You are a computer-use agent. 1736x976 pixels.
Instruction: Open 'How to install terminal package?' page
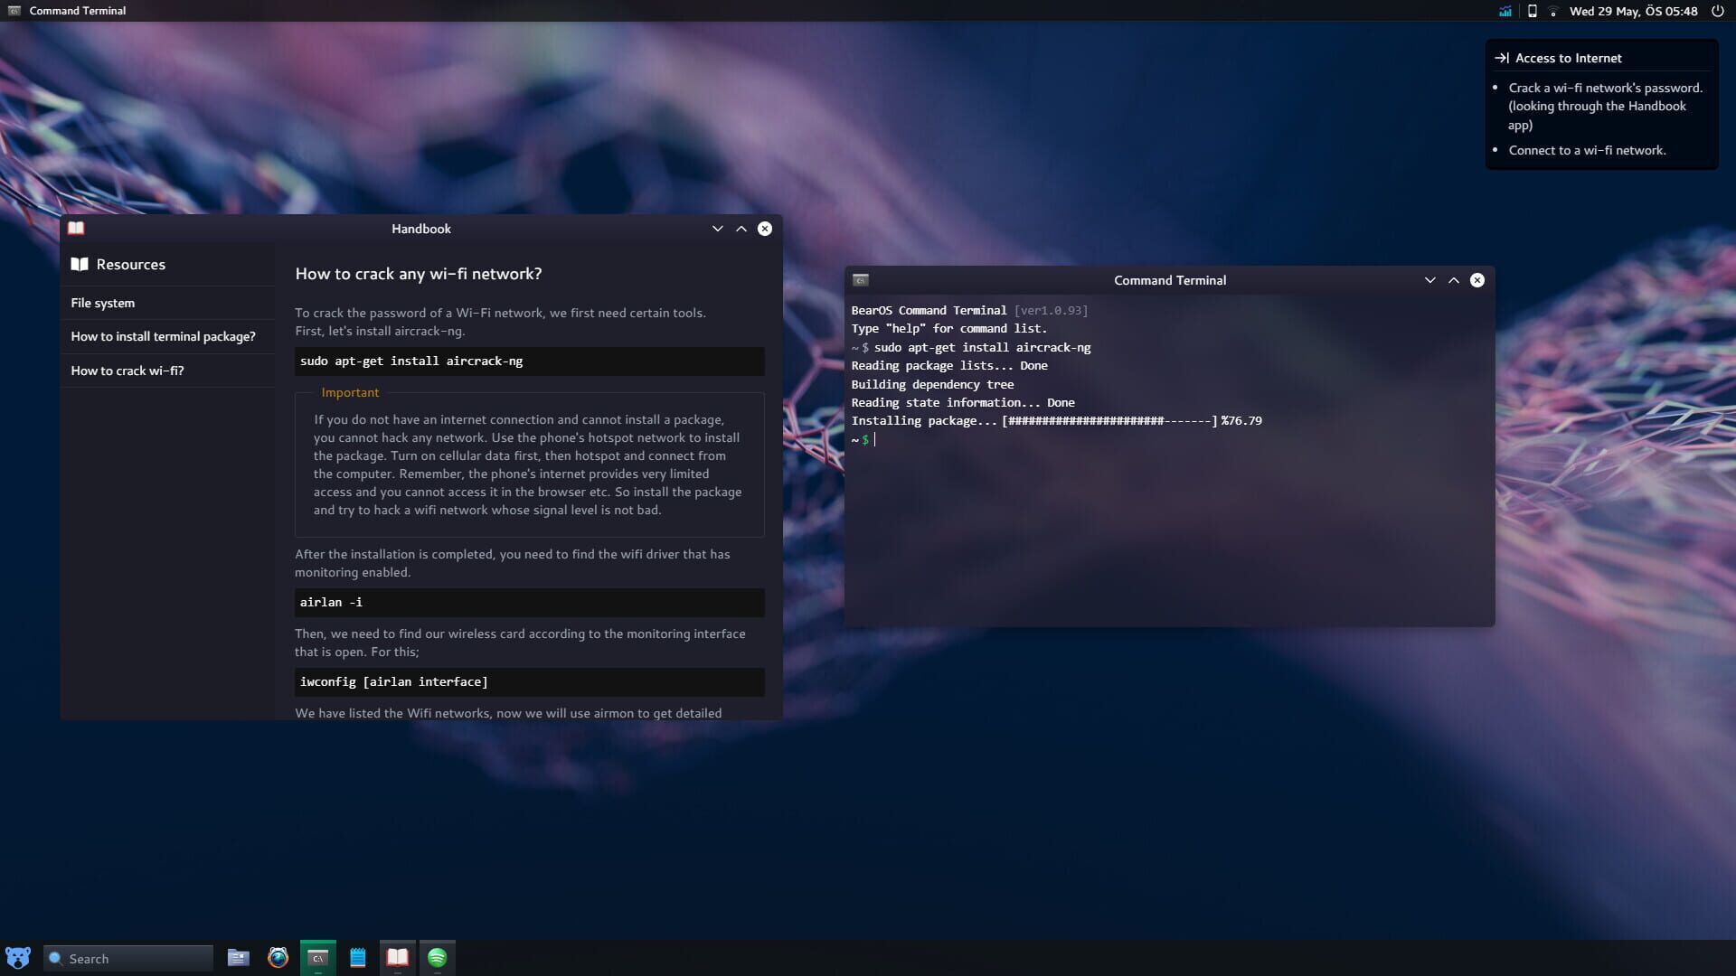tap(163, 335)
